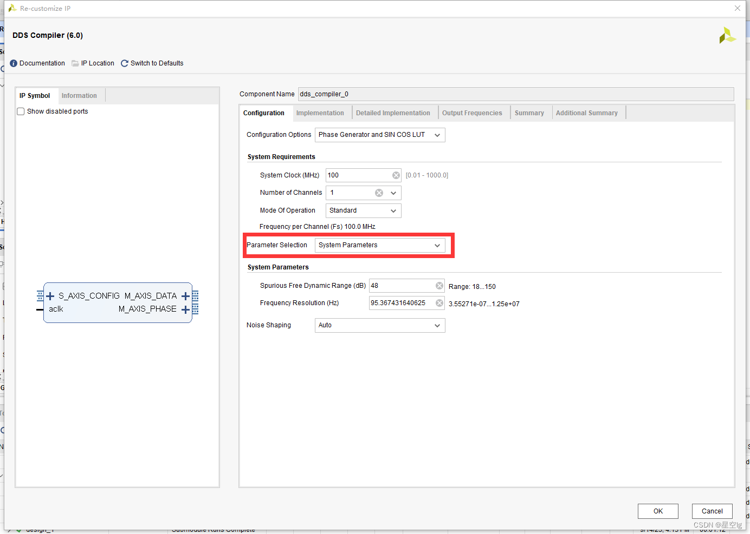Click the OK button
Viewport: 750px width, 534px height.
click(658, 511)
